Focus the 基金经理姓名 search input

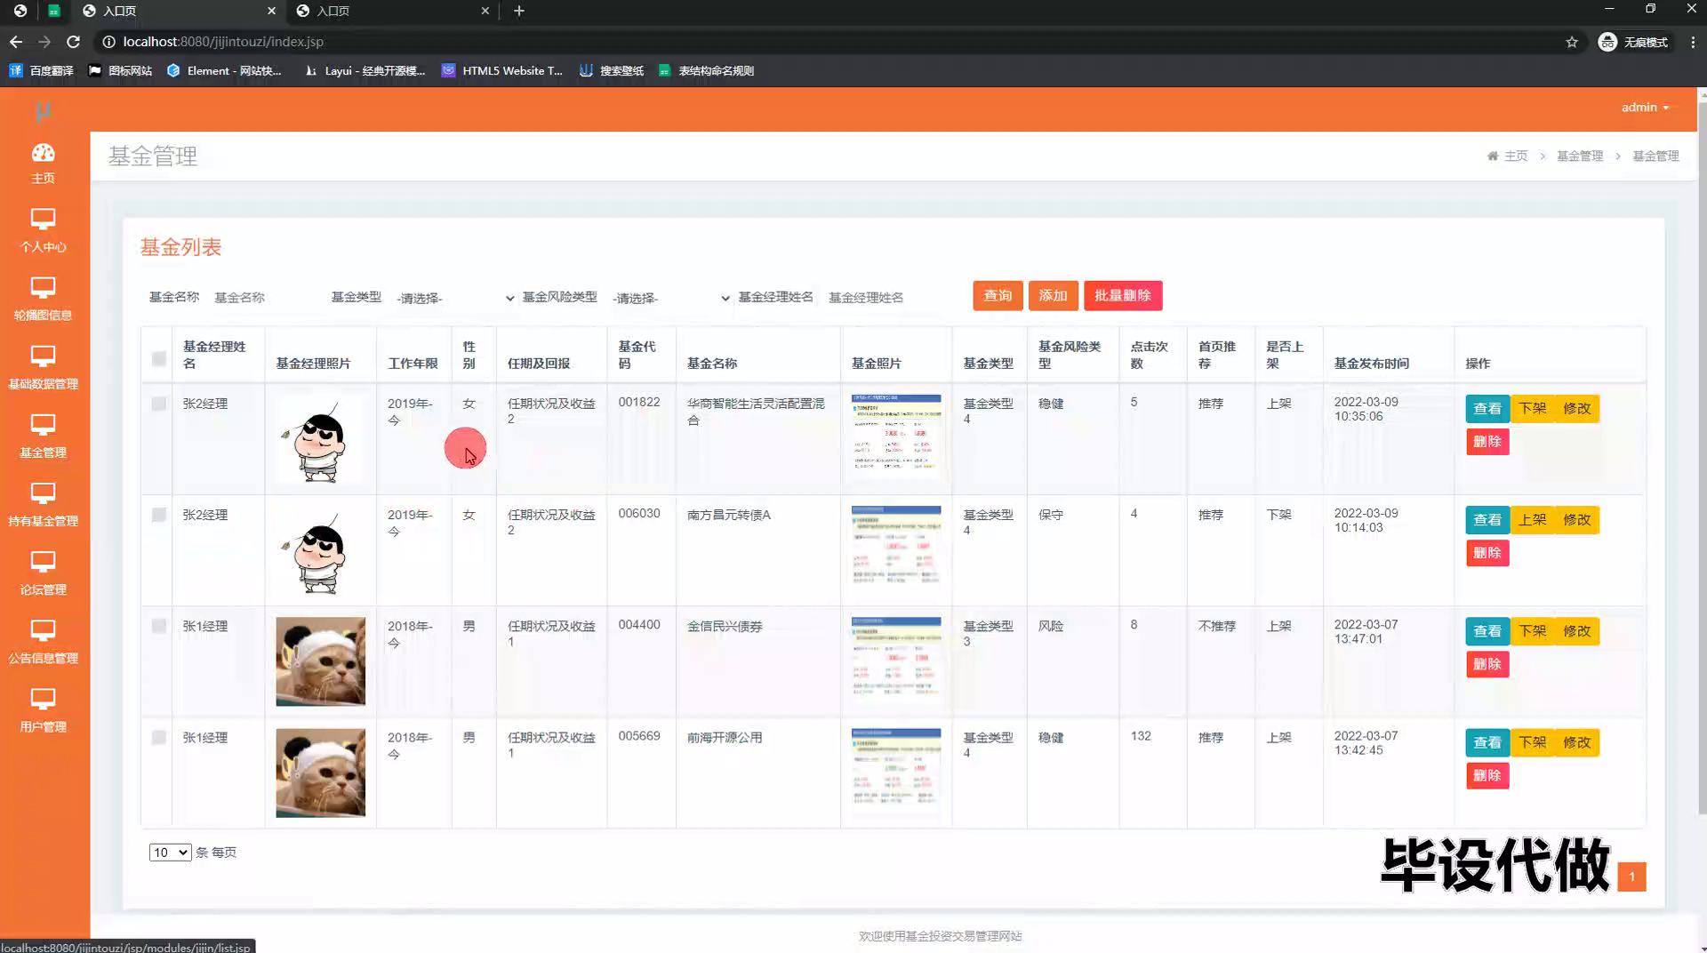tap(892, 298)
